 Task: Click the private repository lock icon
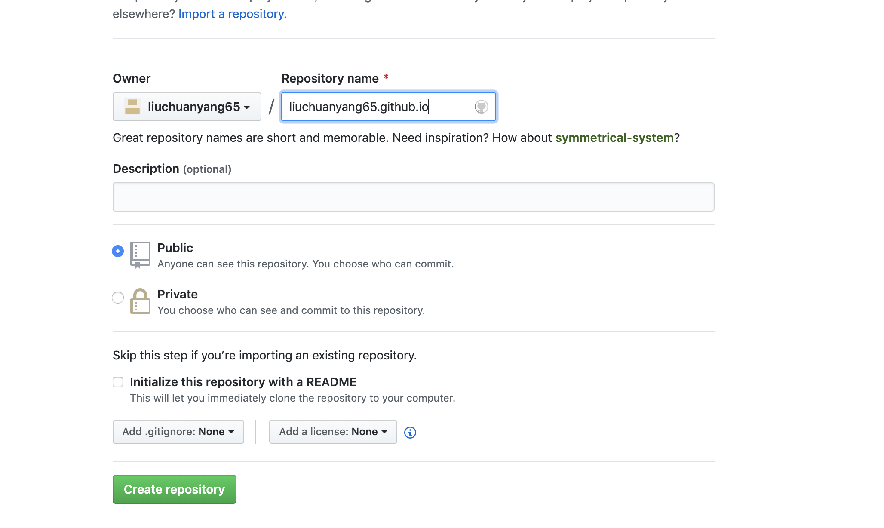(140, 301)
